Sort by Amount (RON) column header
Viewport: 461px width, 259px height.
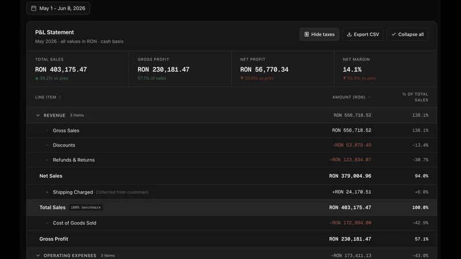[352, 97]
